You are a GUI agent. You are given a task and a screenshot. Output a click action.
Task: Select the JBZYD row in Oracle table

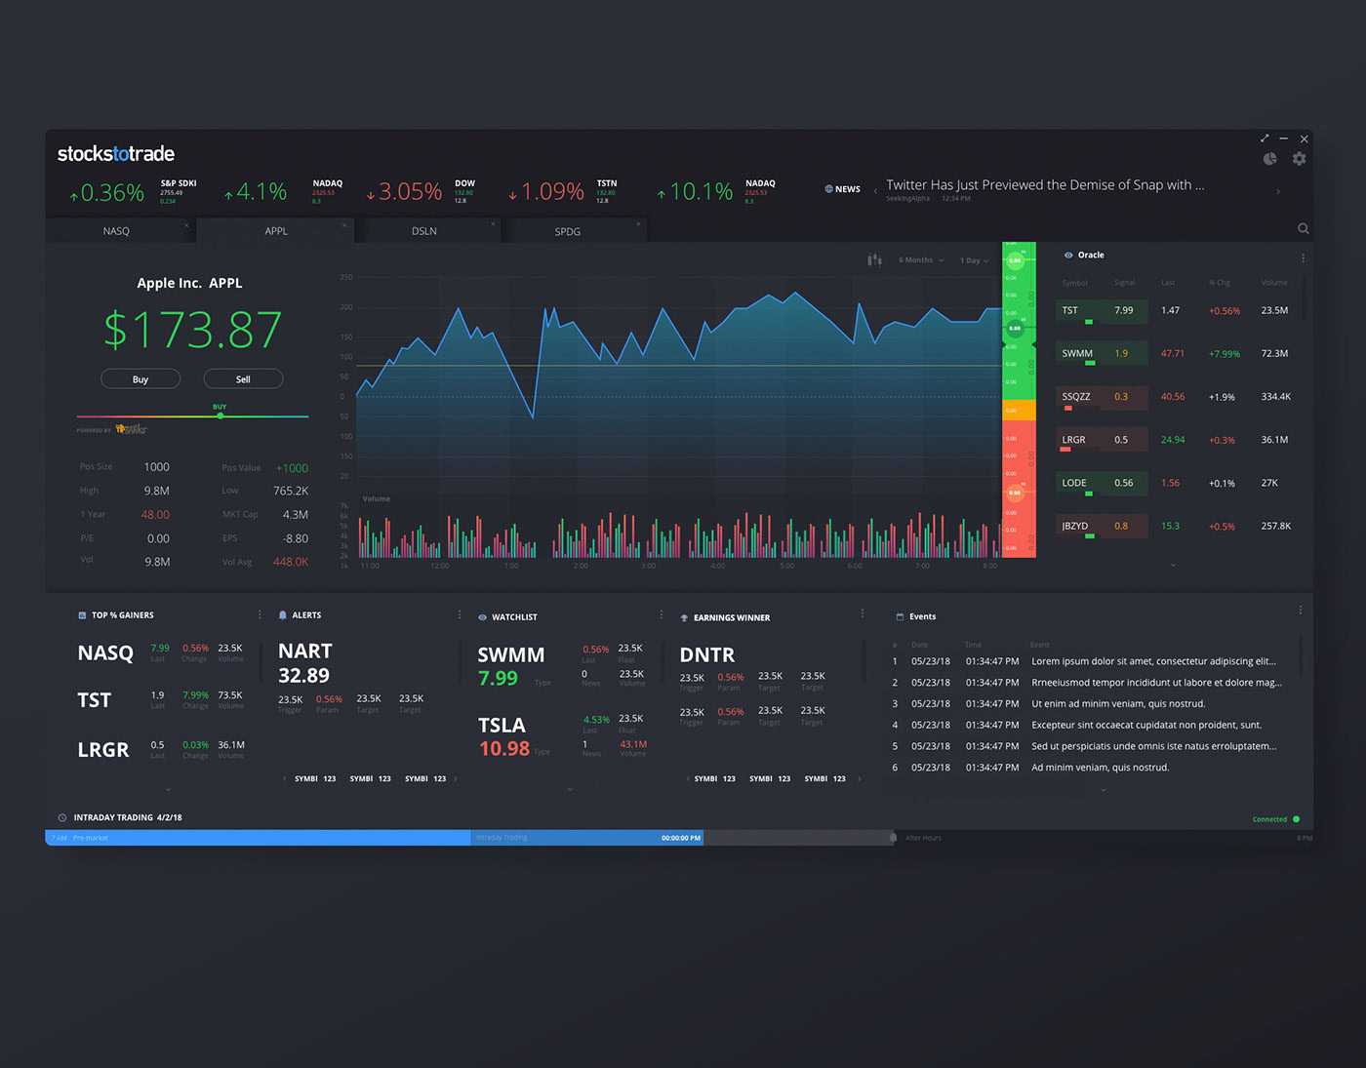(x=1176, y=526)
